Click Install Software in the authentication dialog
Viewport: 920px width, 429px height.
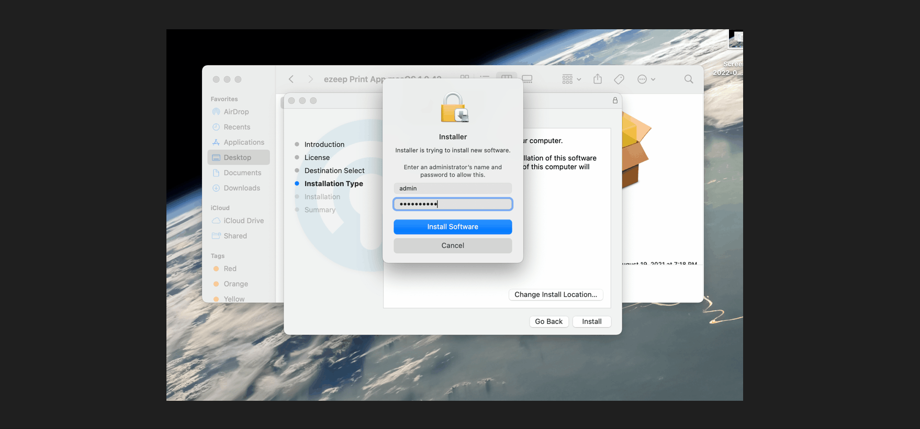pos(453,227)
